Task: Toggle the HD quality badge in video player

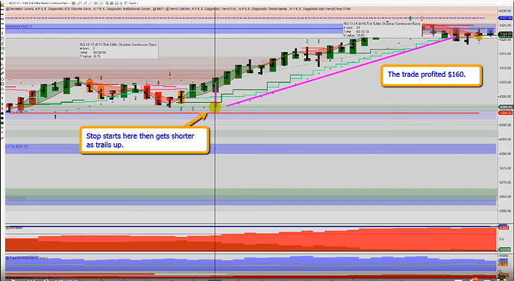Action: tap(475, 279)
